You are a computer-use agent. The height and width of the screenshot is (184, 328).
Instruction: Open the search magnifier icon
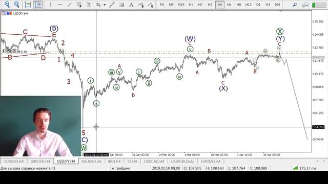point(295,5)
